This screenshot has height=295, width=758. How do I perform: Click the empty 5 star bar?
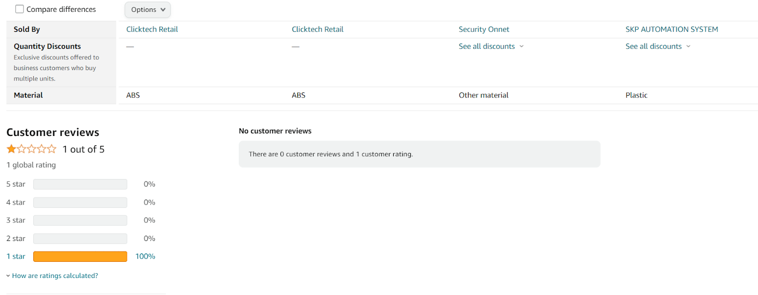pos(80,184)
